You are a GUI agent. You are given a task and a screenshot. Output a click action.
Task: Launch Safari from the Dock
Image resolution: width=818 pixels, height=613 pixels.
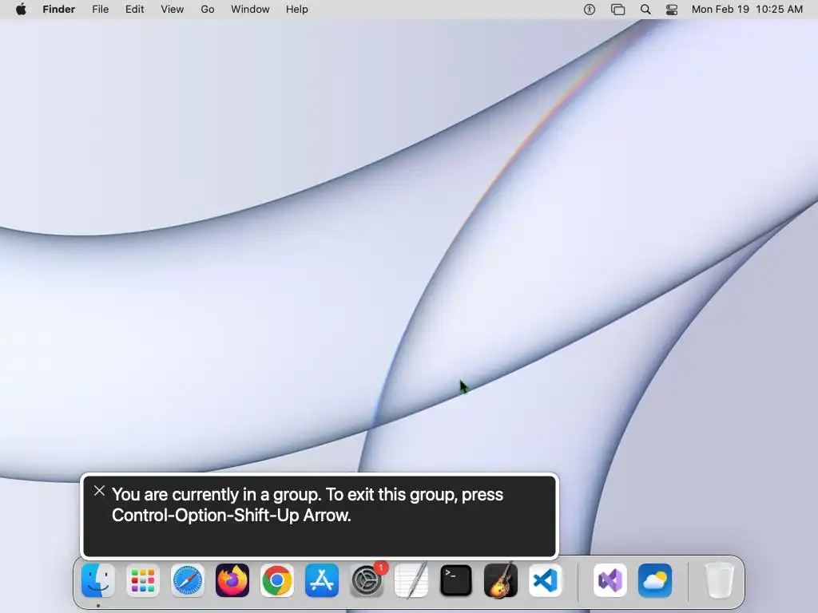187,580
